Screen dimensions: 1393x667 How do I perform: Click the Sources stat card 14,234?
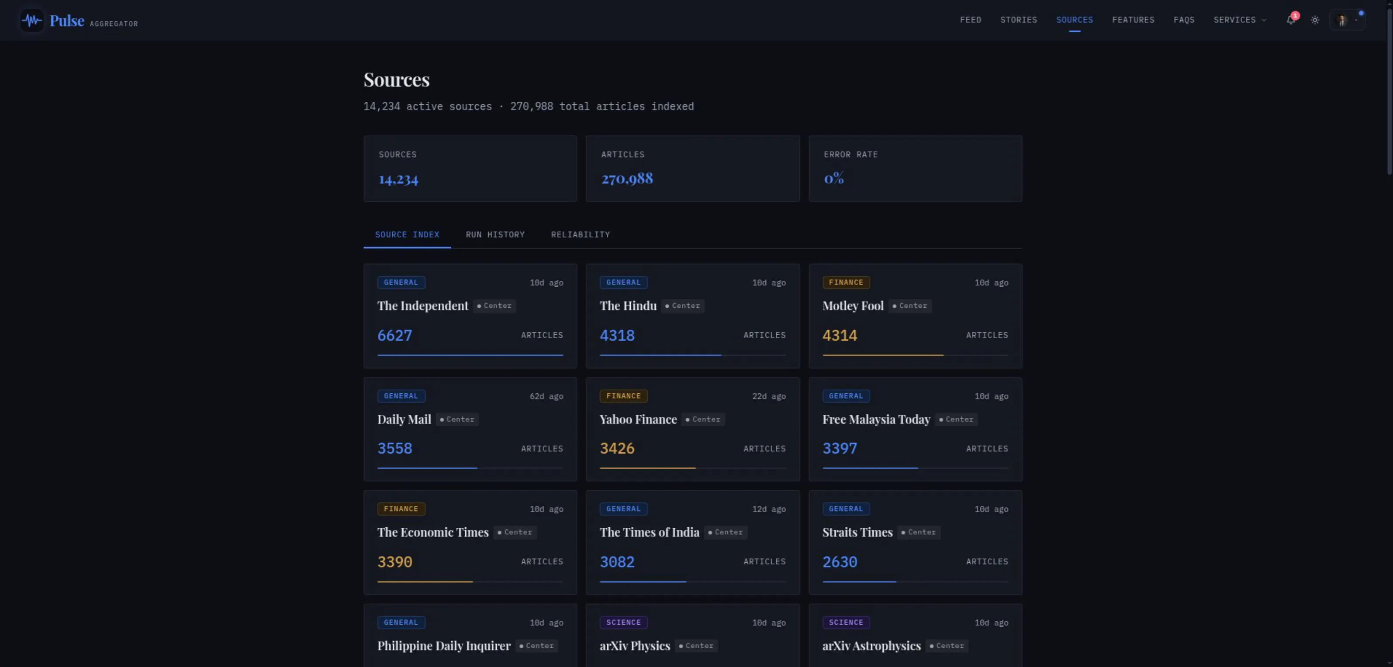pyautogui.click(x=470, y=168)
